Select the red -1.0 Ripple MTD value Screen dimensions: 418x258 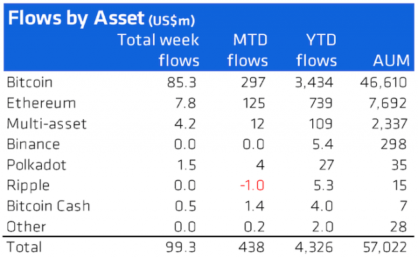(x=252, y=186)
